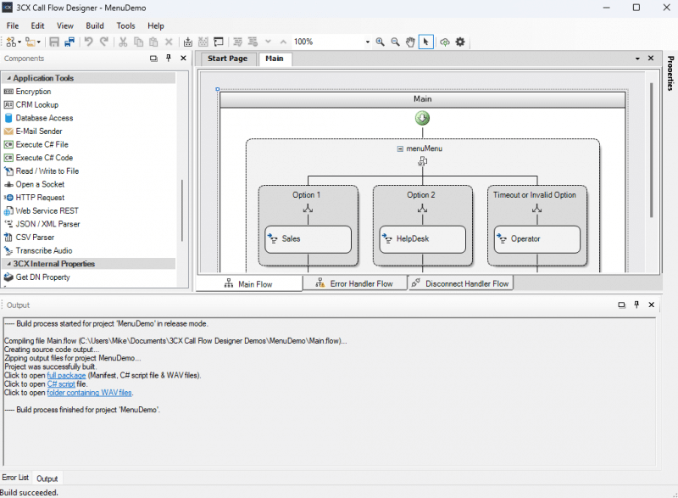Viewport: 678px width, 498px height.
Task: Click the window layout toolbar icon
Action: pyautogui.click(x=219, y=42)
